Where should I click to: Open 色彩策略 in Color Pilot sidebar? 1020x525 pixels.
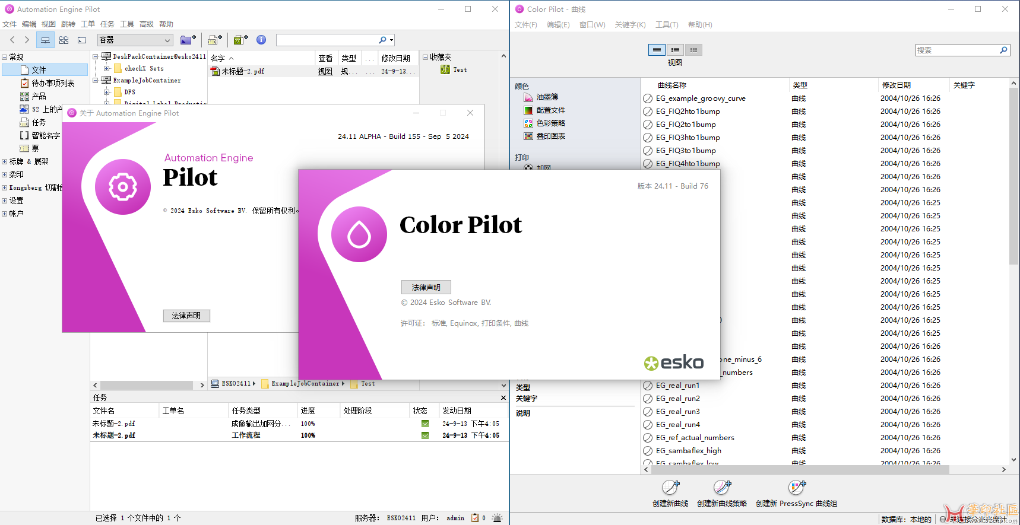(544, 123)
